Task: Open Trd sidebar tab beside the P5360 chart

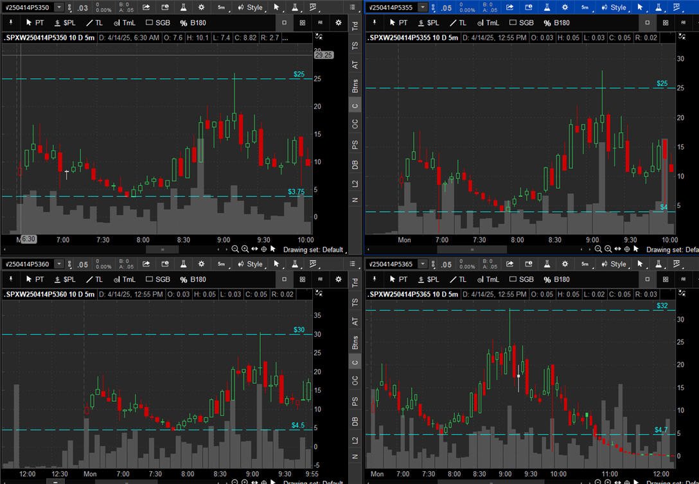Action: click(x=355, y=282)
